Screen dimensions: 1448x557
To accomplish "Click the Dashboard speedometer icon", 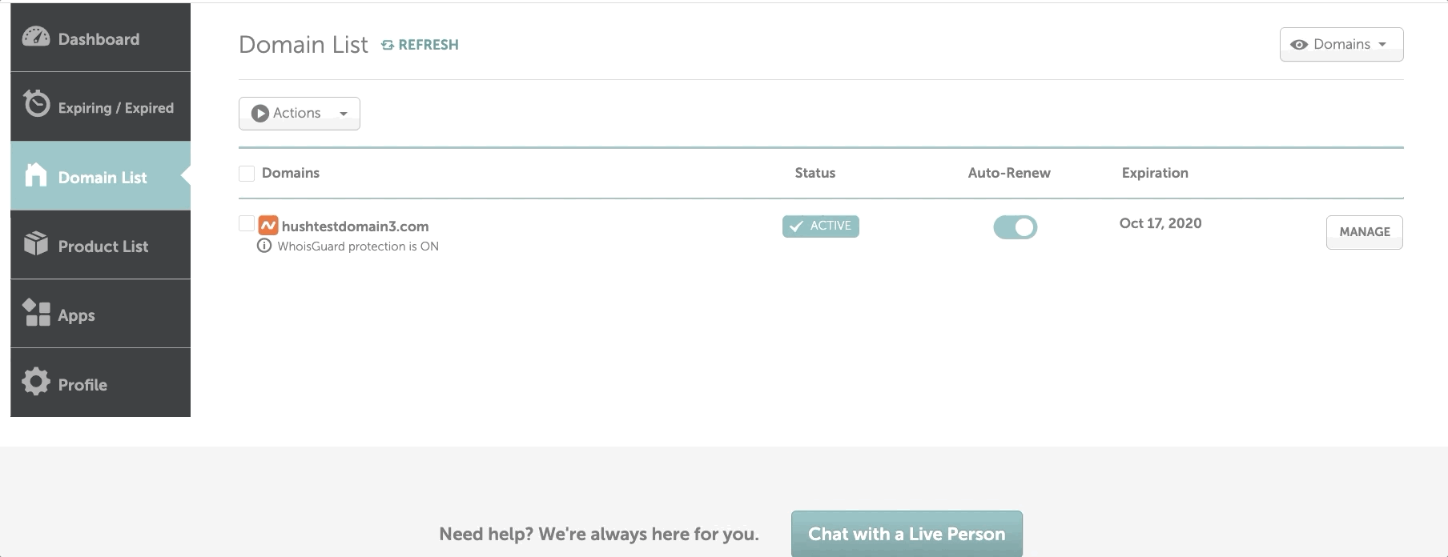I will coord(36,37).
